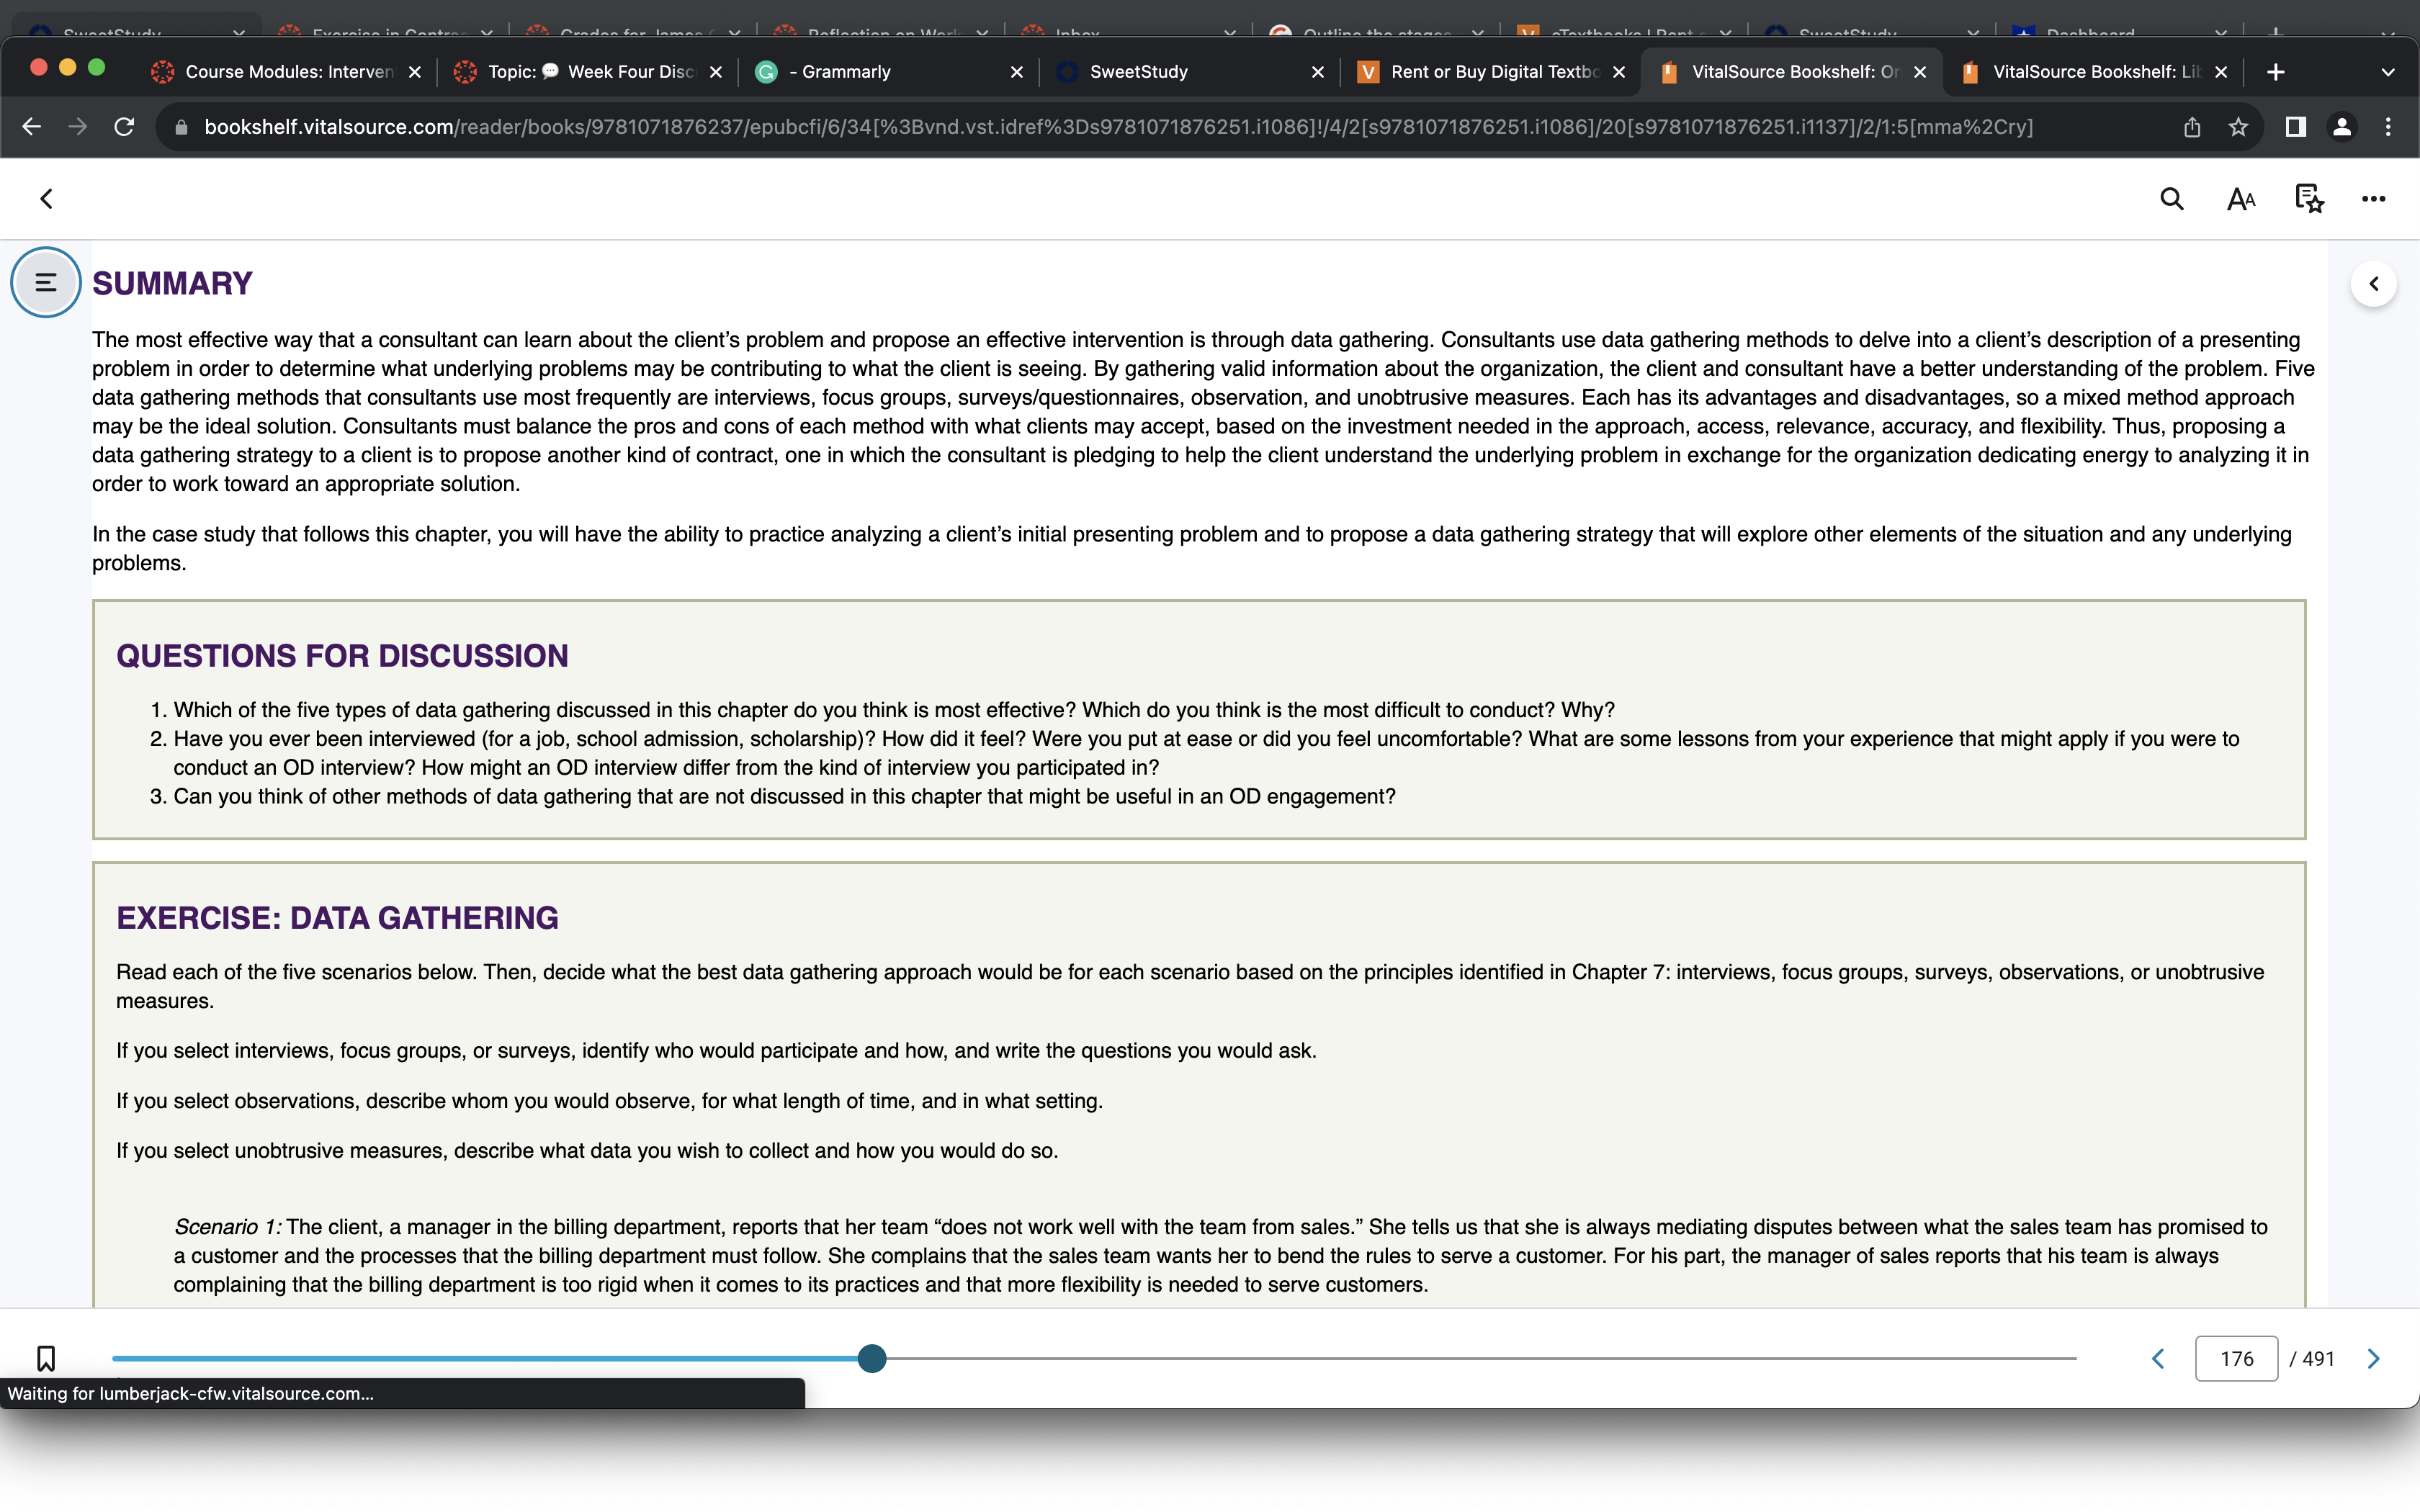Click the site lock icon in address bar
Viewport: 2420px width, 1512px height.
pos(181,127)
